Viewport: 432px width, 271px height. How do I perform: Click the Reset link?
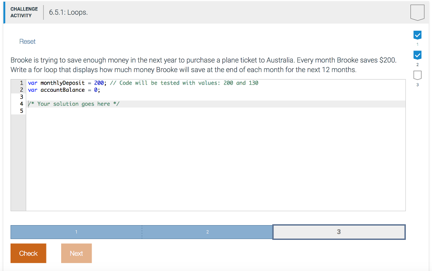pyautogui.click(x=27, y=41)
